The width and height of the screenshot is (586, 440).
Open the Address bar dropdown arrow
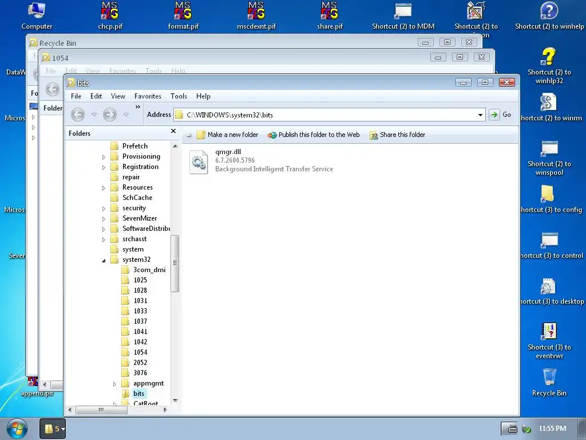[x=480, y=115]
